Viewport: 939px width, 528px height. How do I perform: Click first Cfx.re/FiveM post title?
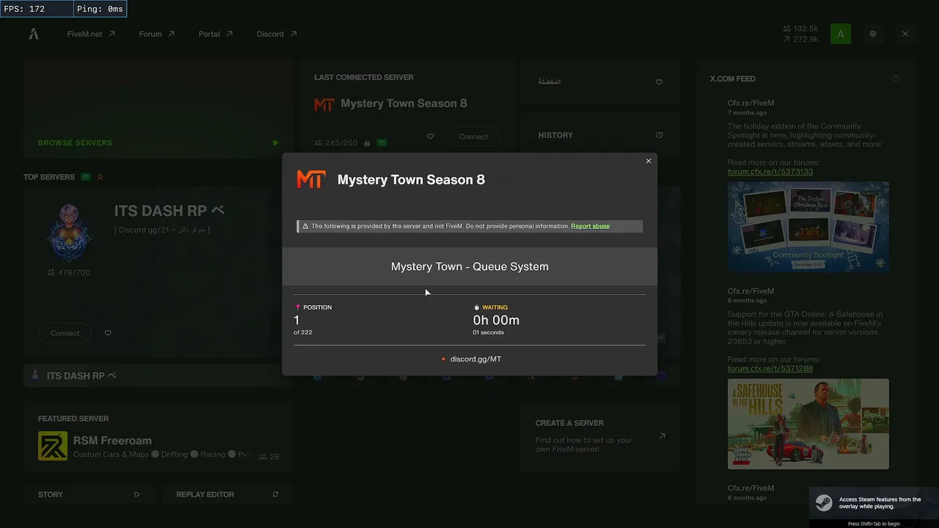750,103
